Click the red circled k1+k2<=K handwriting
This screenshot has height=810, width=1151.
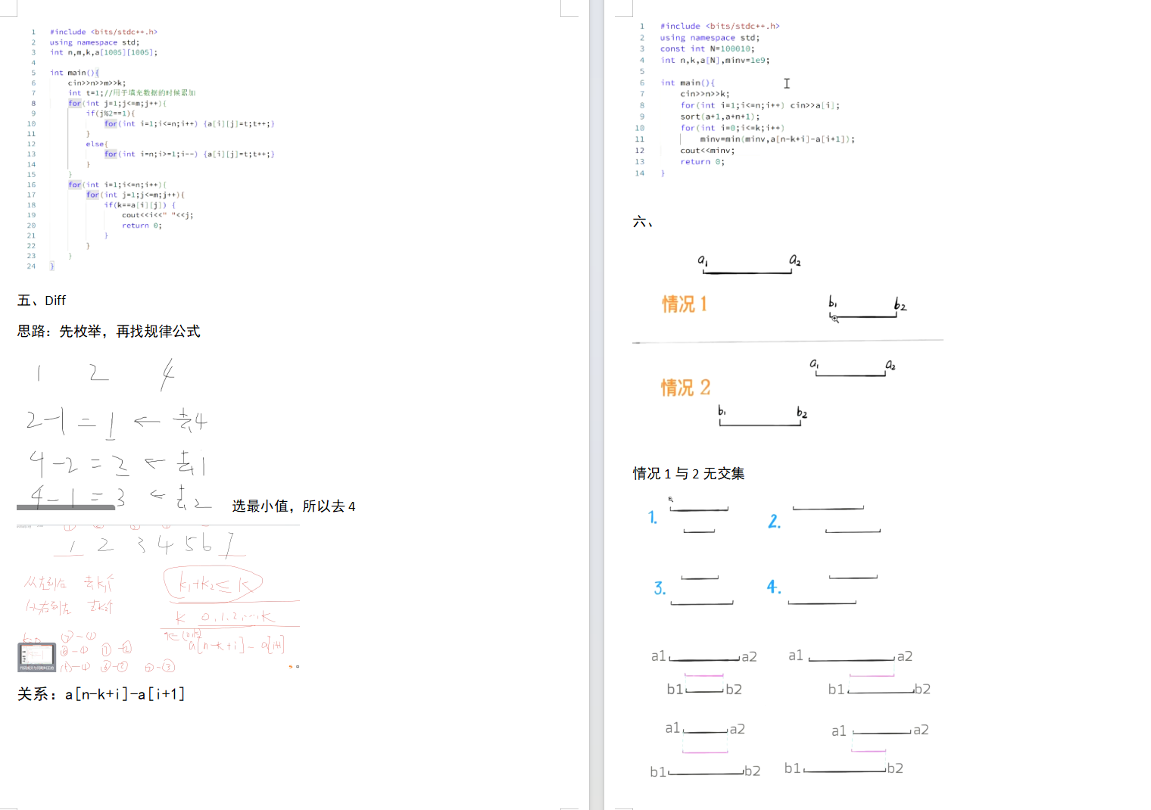213,584
